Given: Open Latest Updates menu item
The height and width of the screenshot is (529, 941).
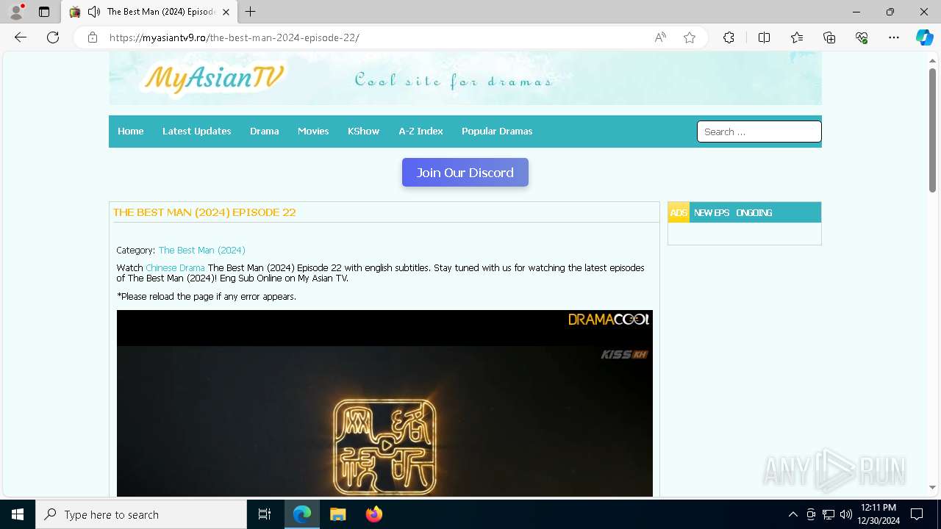Looking at the screenshot, I should coord(197,131).
